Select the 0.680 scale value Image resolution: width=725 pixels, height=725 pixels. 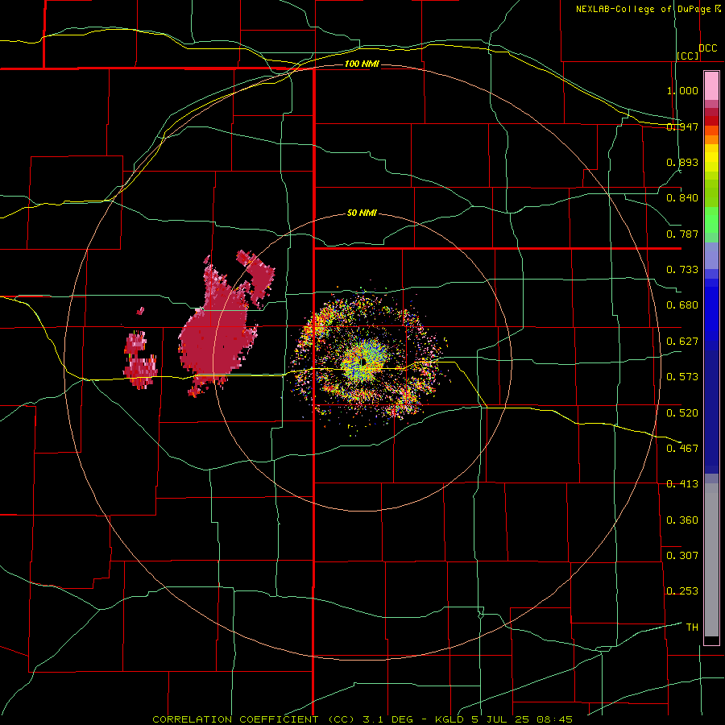(x=682, y=305)
